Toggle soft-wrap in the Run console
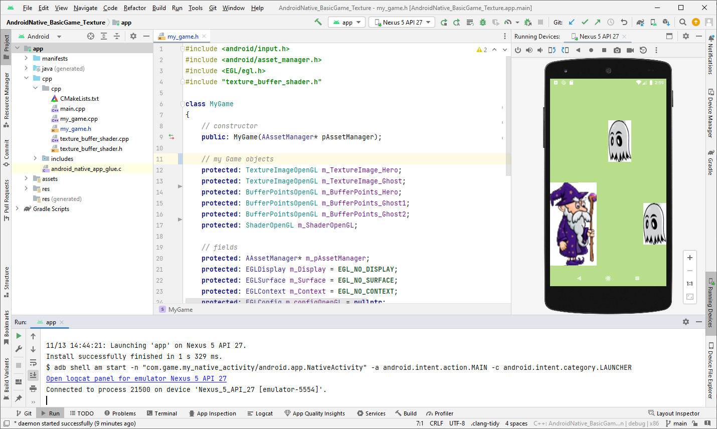This screenshot has width=717, height=429. coord(33,362)
